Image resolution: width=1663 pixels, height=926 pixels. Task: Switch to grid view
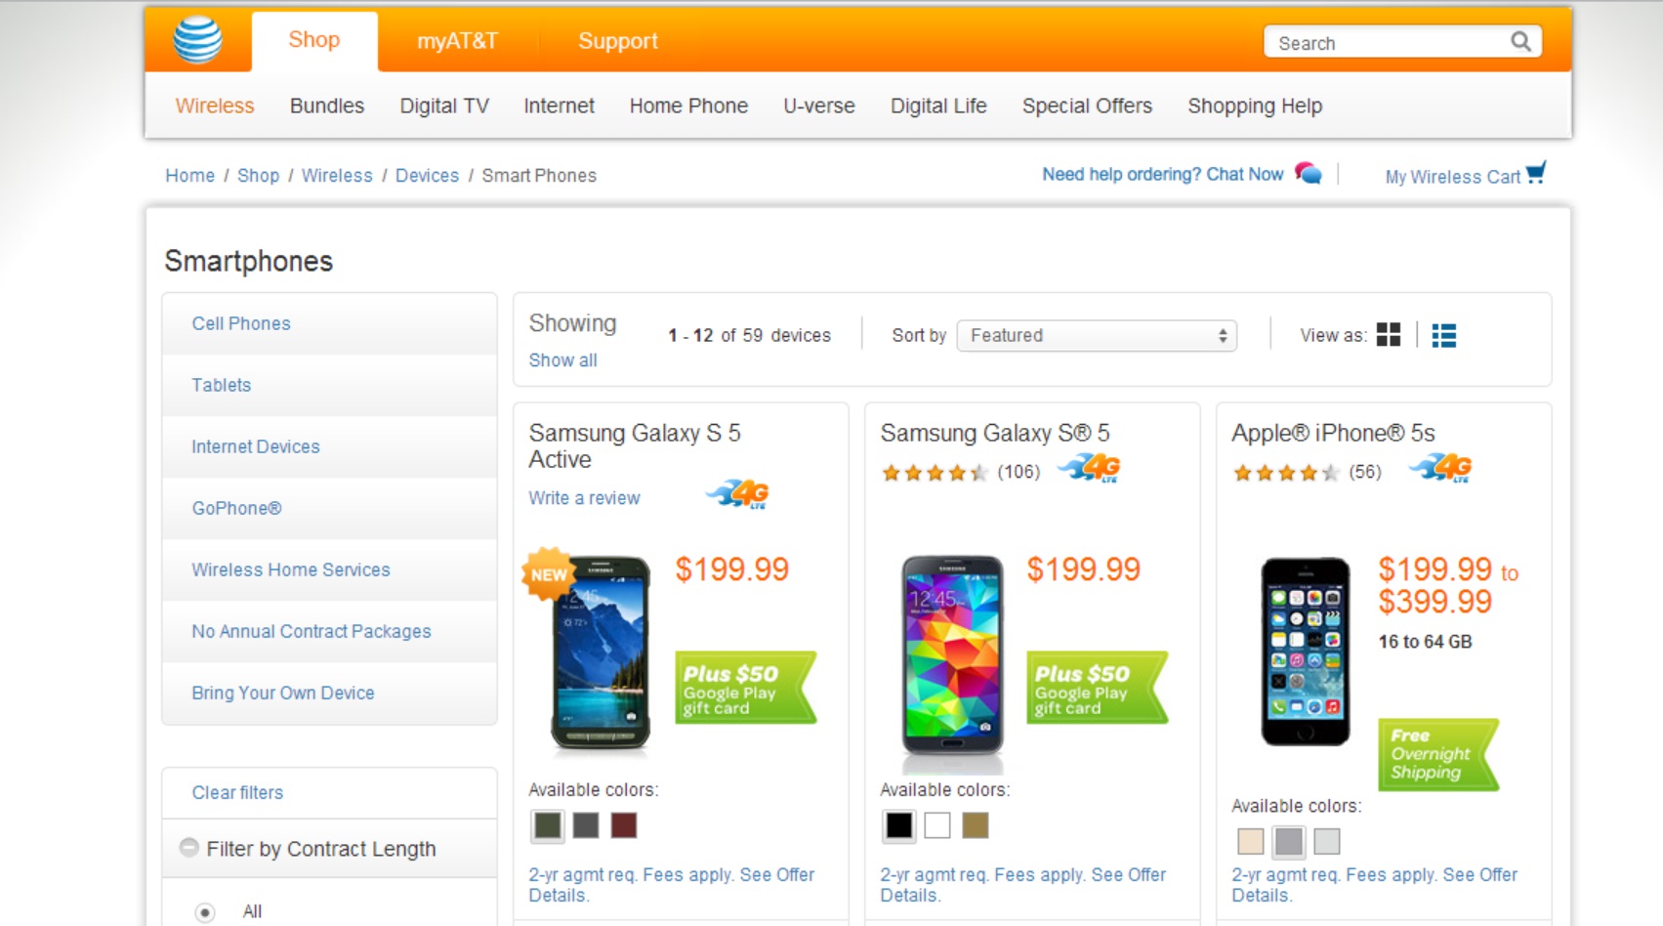point(1388,335)
